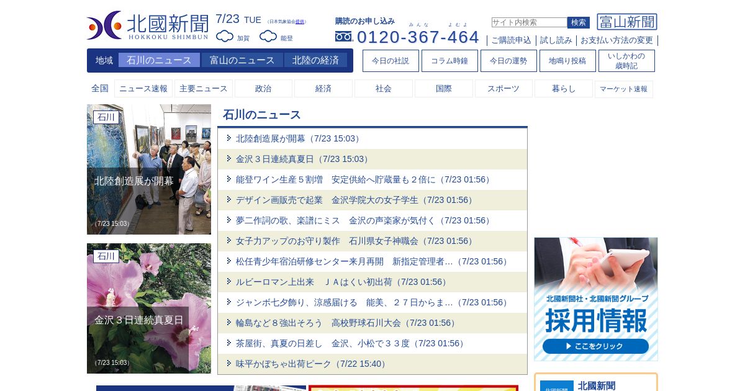Open the 能登 weather cloud icon
745x391 pixels.
268,37
